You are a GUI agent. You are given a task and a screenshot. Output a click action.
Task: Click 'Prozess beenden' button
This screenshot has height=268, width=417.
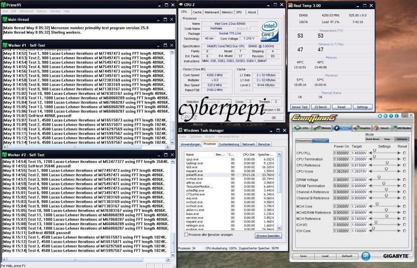pyautogui.click(x=268, y=236)
